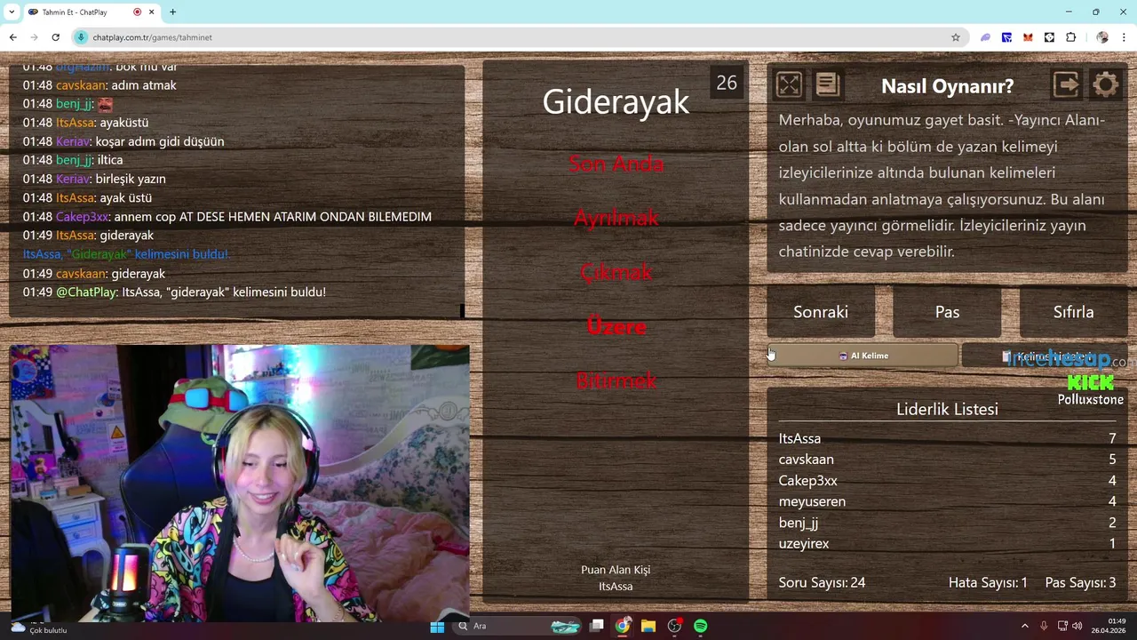Click the @ChatPlay bot message

pos(174,292)
